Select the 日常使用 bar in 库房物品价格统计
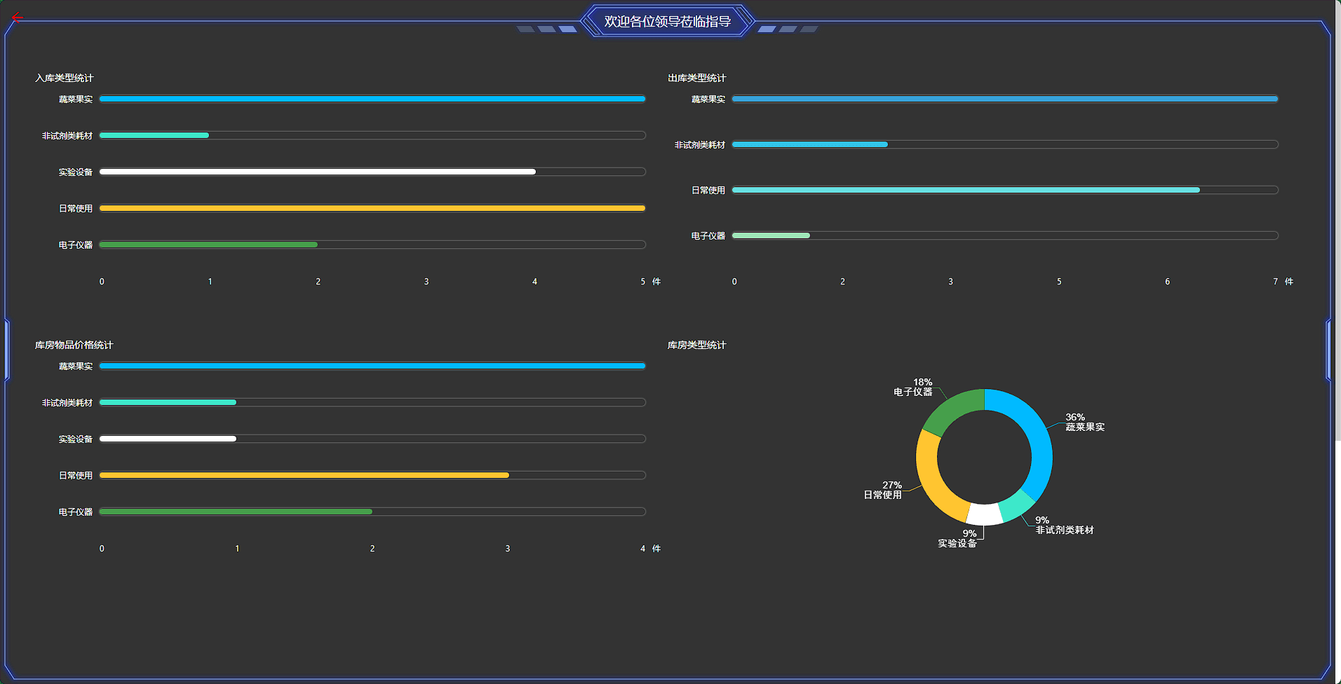 point(304,475)
